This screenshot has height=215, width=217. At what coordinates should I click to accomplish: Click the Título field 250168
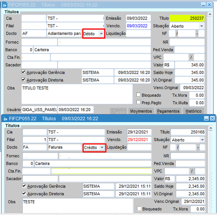coord(188,132)
